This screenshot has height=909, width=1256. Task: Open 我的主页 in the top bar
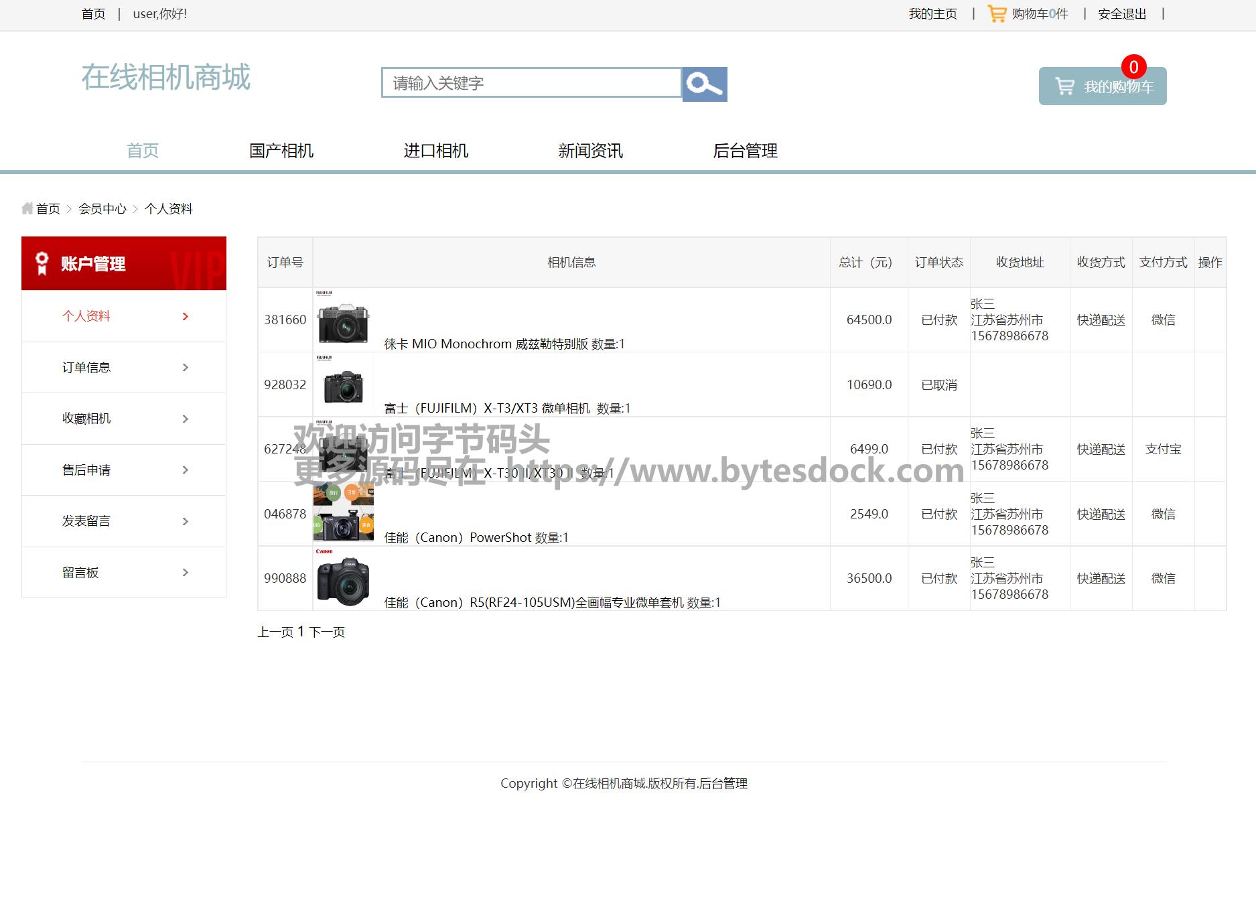[932, 14]
